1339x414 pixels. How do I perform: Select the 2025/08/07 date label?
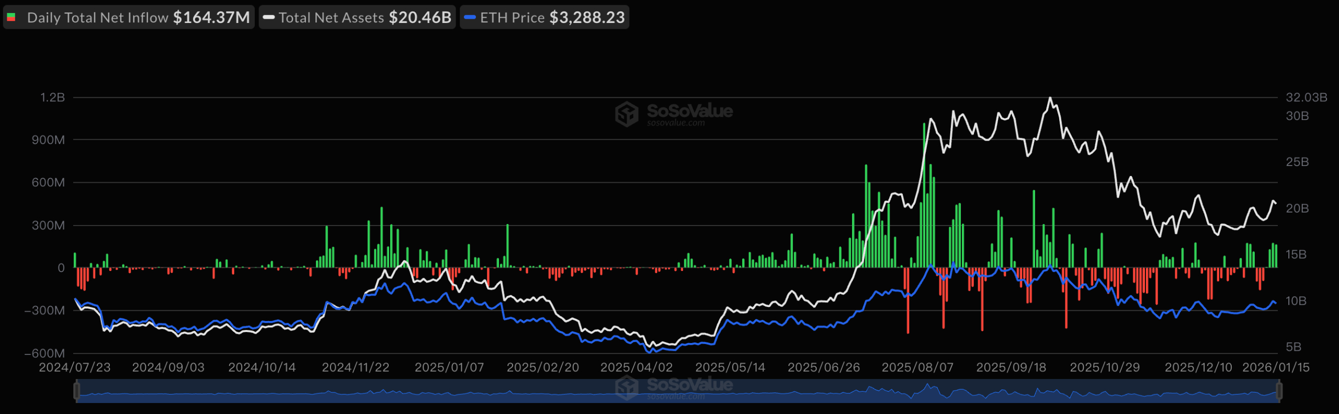tap(917, 368)
